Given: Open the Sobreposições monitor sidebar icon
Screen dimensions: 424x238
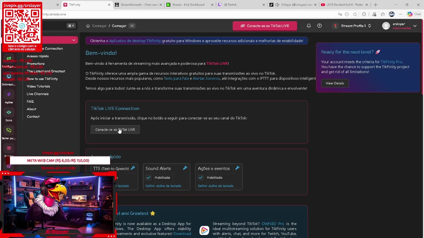Looking at the screenshot, I should [x=9, y=76].
